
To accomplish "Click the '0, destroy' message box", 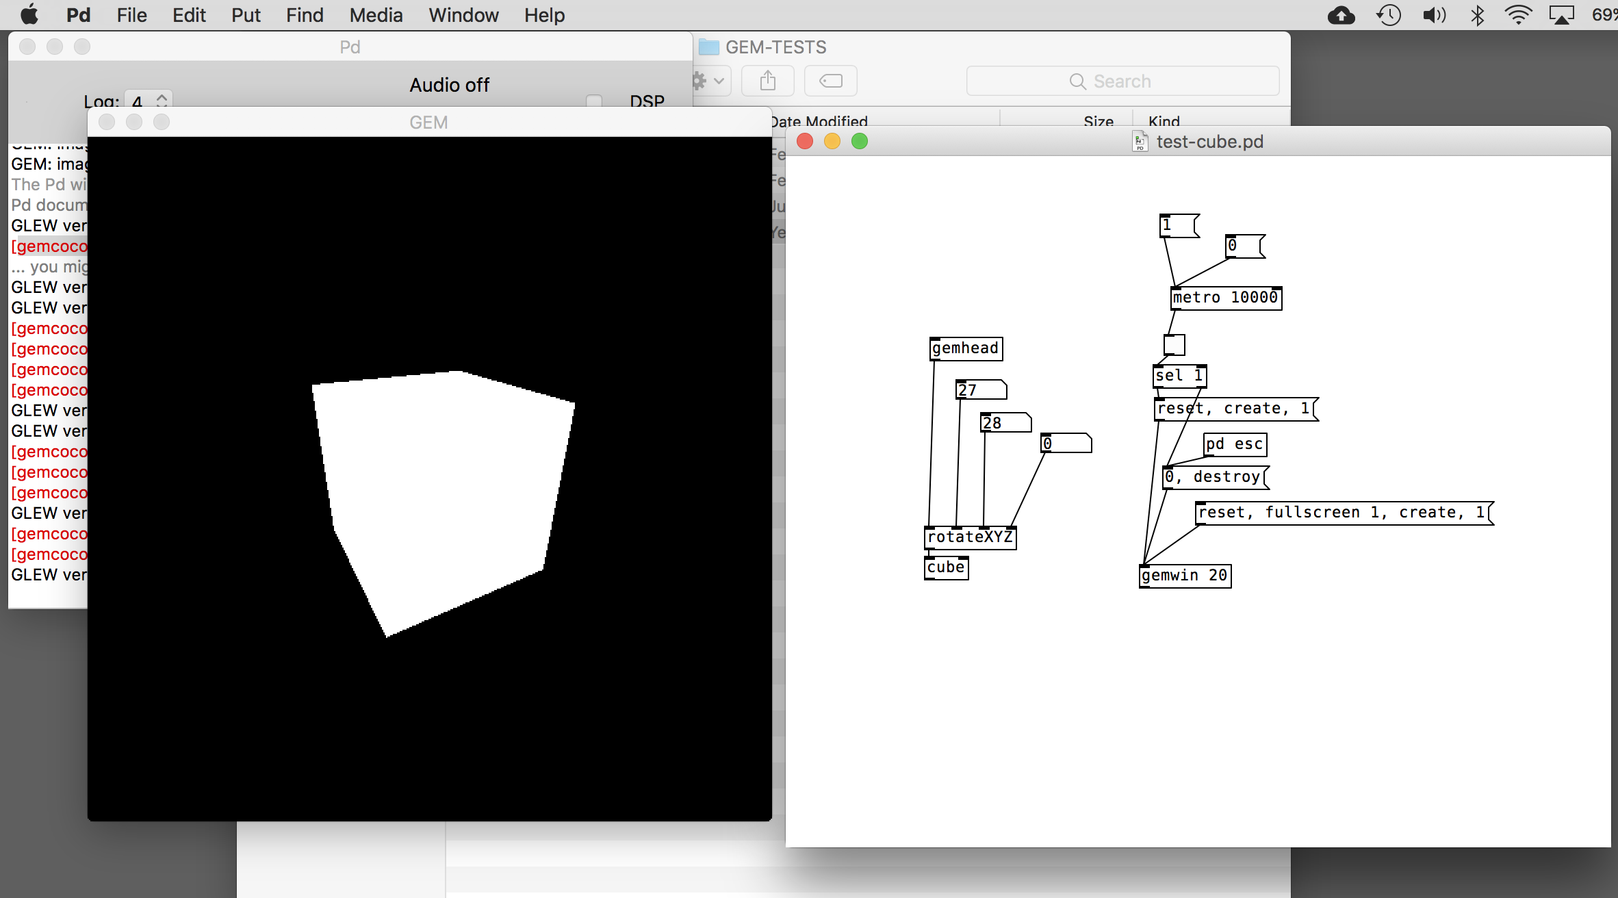I will click(x=1216, y=477).
